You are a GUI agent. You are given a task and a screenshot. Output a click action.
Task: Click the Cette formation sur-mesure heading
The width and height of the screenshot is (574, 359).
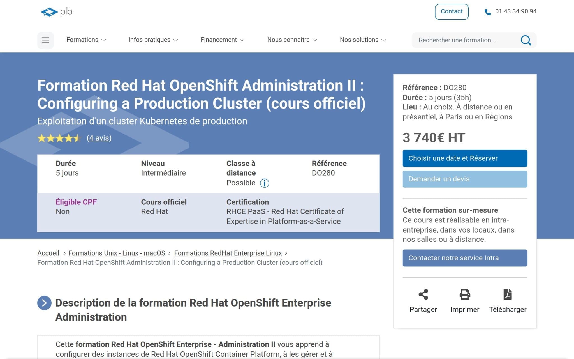pos(450,210)
